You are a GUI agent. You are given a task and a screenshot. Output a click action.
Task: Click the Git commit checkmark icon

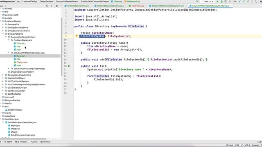point(244,1)
